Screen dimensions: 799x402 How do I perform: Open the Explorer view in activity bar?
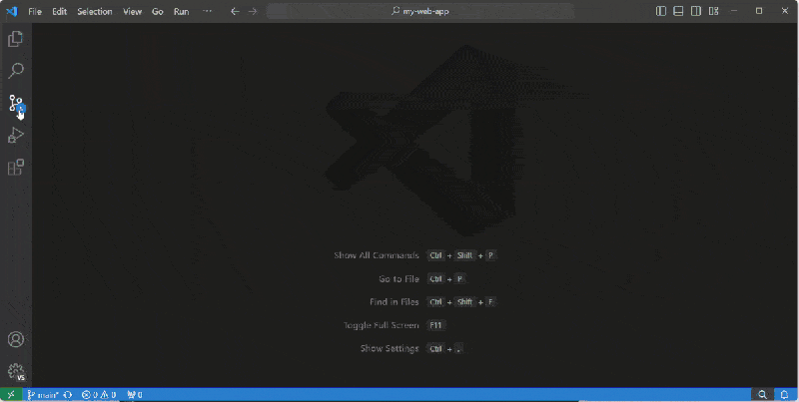point(16,39)
